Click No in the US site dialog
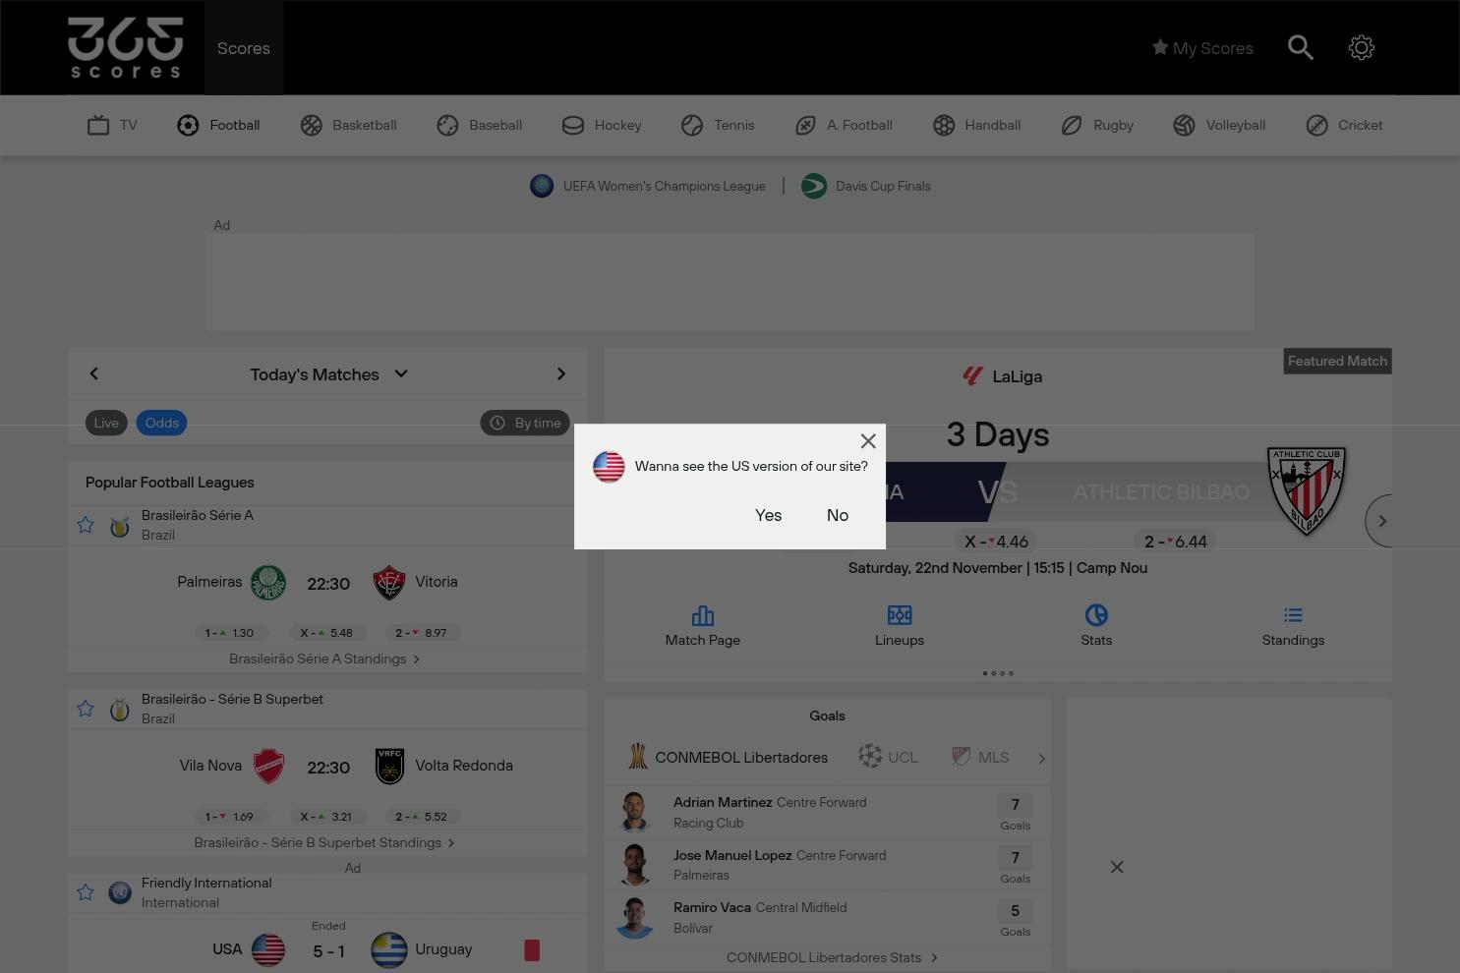Image resolution: width=1460 pixels, height=973 pixels. (x=838, y=515)
